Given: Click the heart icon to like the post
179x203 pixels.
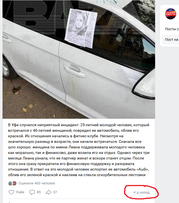Looking at the screenshot, I should pos(11,192).
